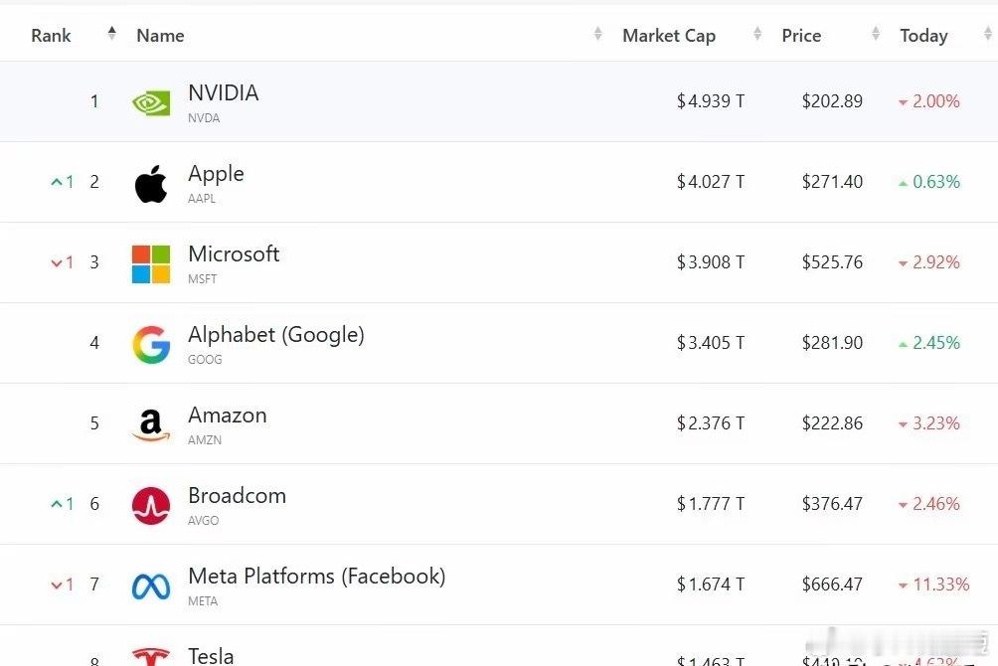The image size is (998, 666).
Task: Click the Today column header
Action: tap(923, 36)
